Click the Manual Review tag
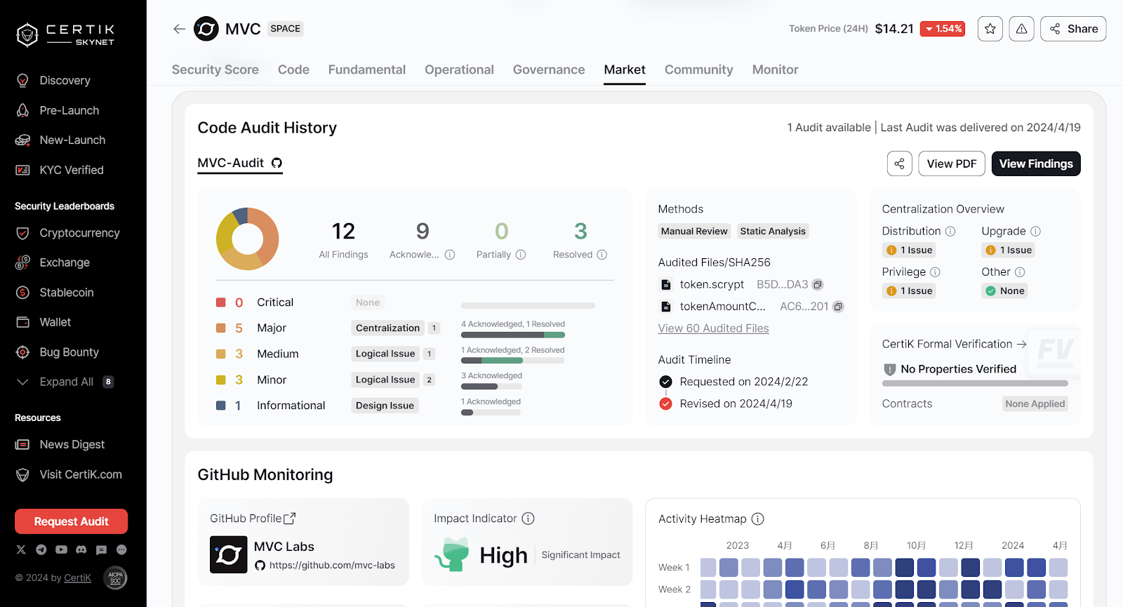The image size is (1123, 607). point(694,232)
